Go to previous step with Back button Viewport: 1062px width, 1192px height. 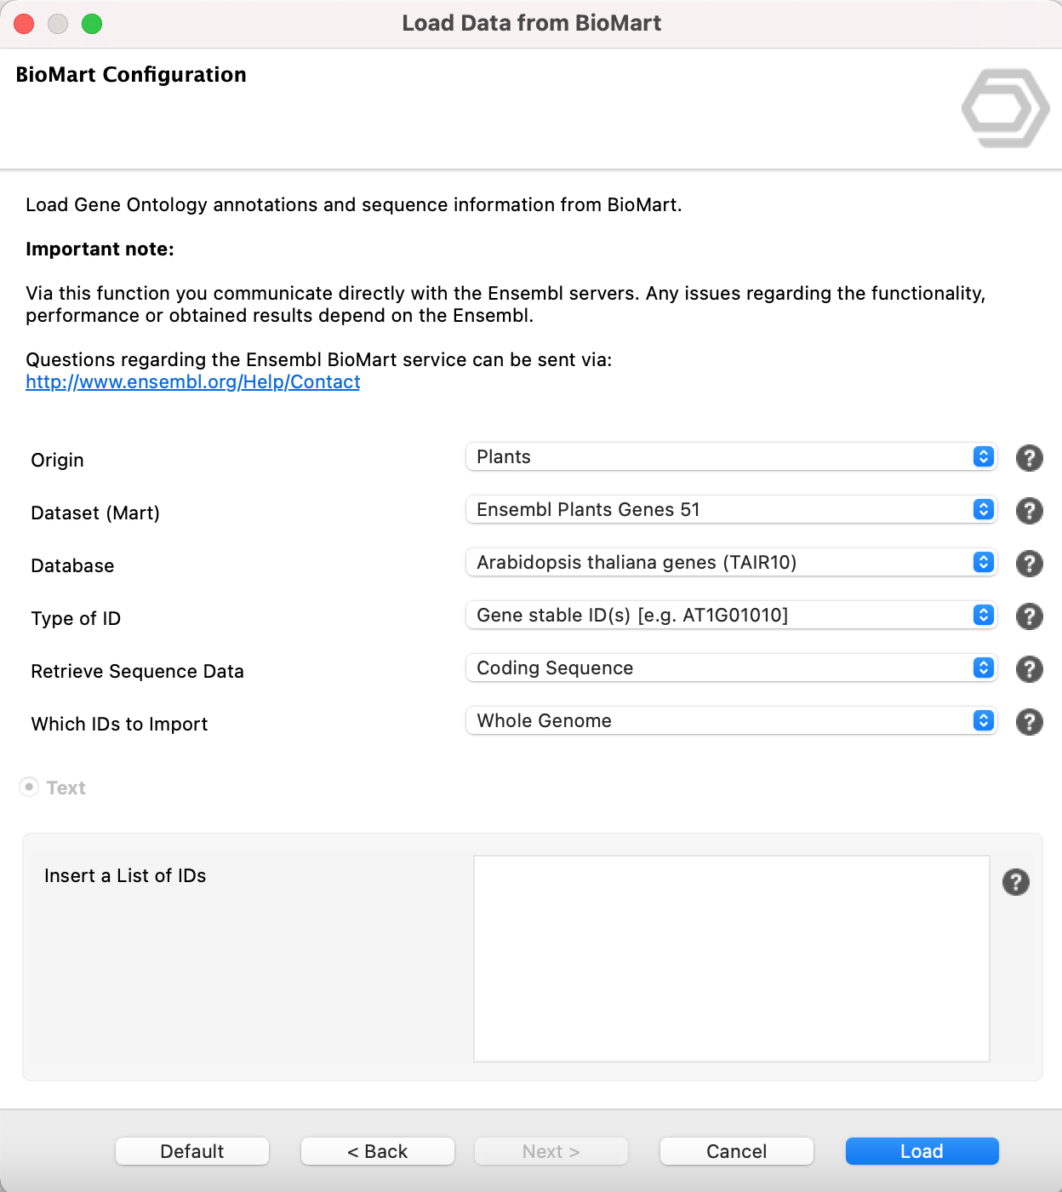pyautogui.click(x=378, y=1151)
